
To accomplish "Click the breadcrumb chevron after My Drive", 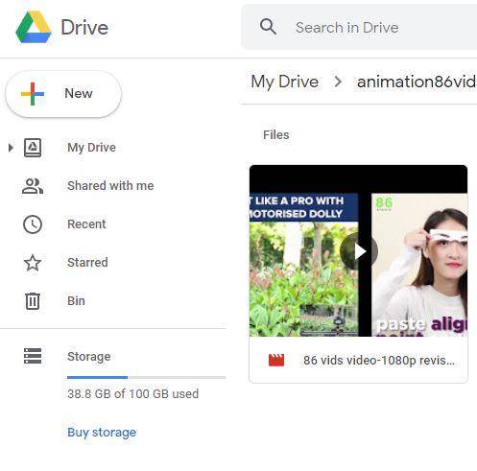I will point(338,82).
